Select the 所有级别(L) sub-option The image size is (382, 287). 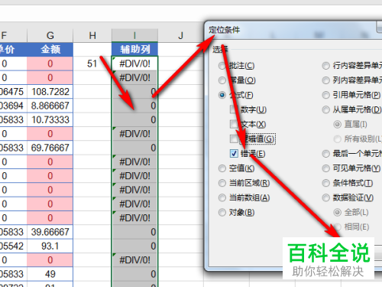(x=338, y=139)
